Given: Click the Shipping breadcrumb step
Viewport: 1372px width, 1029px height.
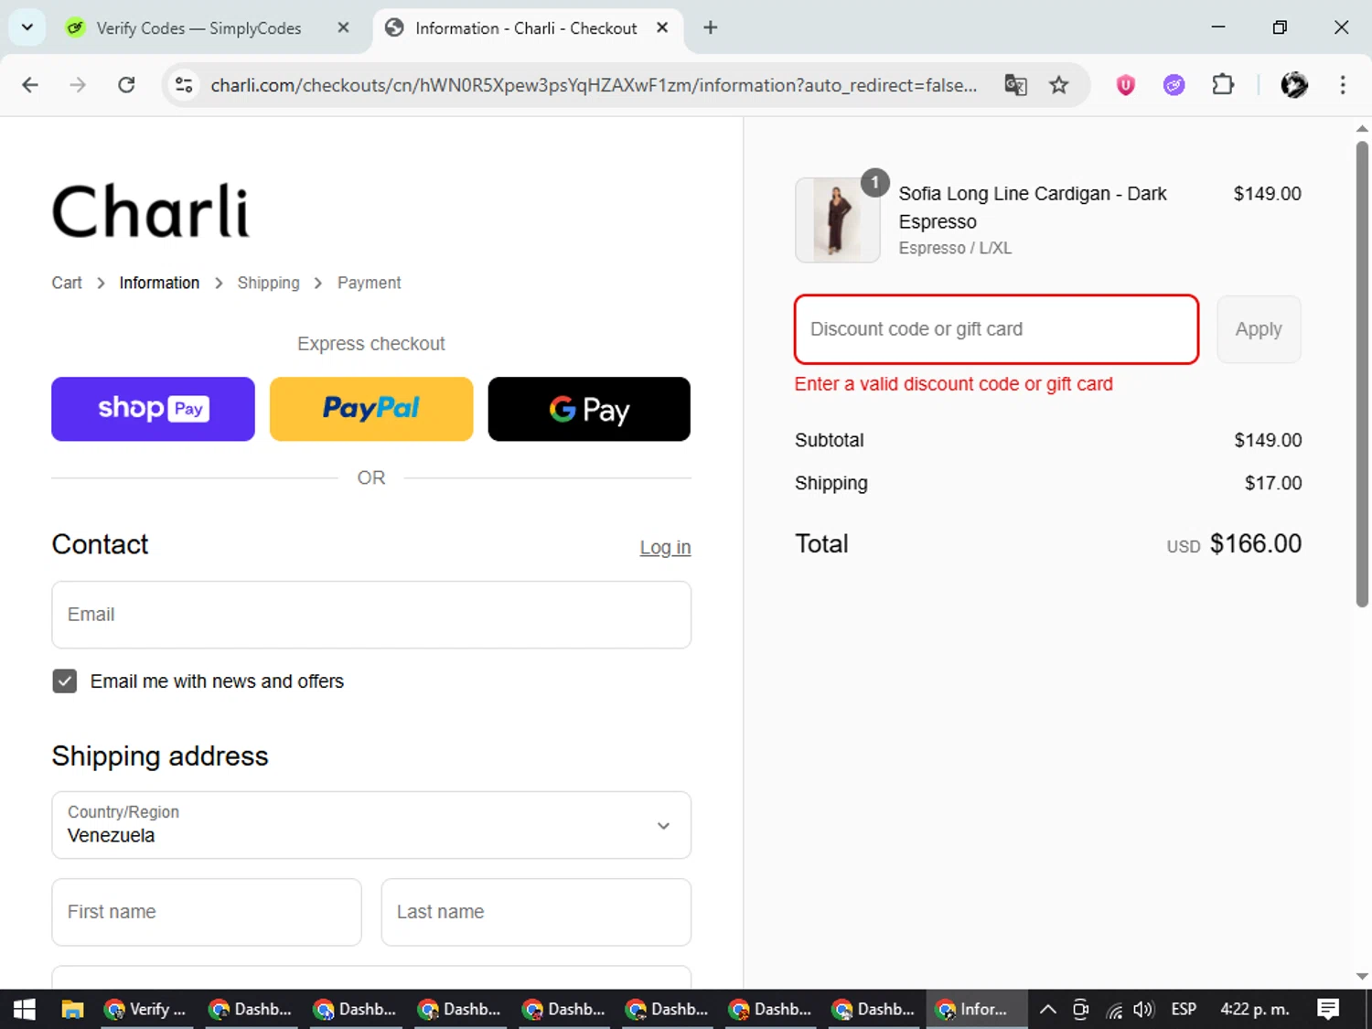Looking at the screenshot, I should coord(268,283).
